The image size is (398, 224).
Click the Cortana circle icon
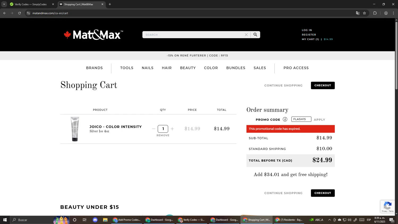pos(75,220)
